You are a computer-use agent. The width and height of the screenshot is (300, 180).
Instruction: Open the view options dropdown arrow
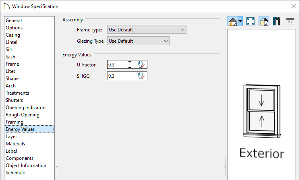240,21
